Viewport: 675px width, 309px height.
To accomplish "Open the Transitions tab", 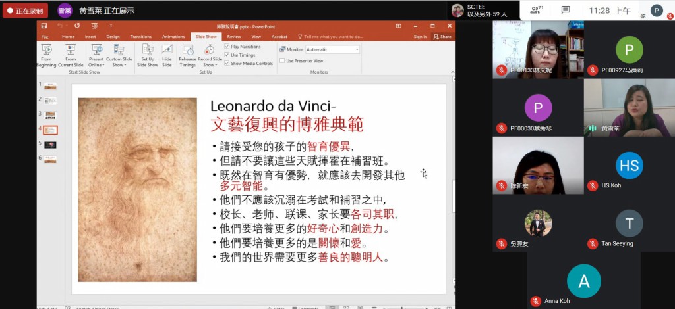I will (141, 37).
